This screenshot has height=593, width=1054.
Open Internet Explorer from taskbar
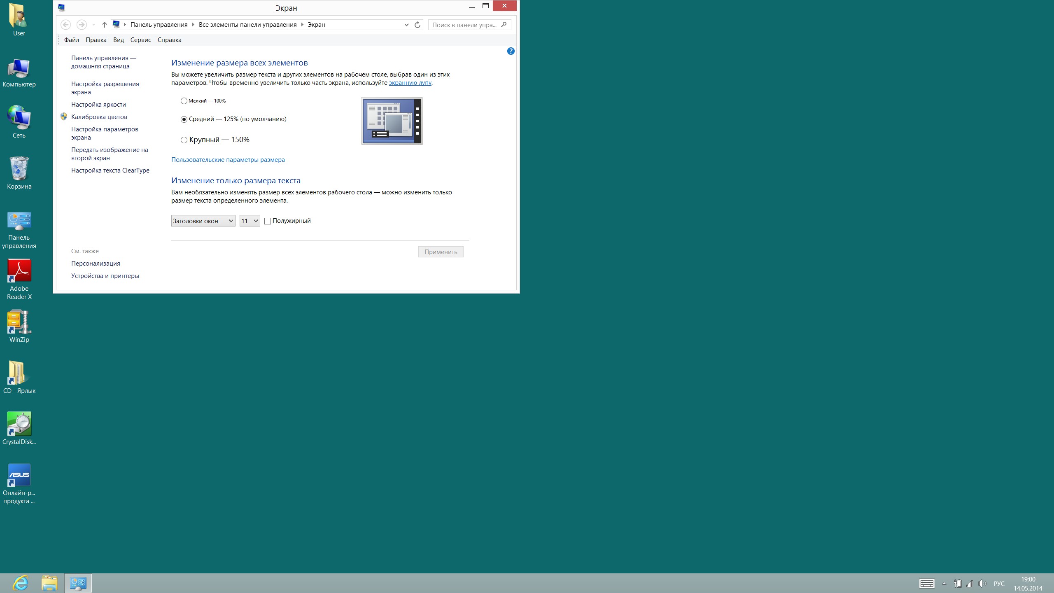coord(20,583)
